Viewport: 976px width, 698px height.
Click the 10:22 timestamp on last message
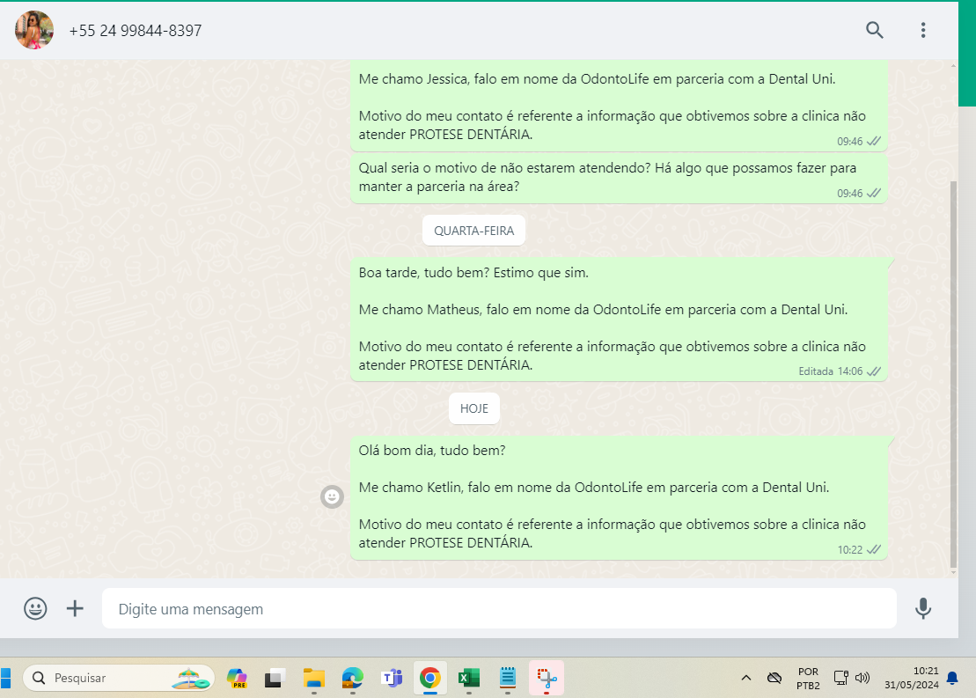tap(849, 550)
